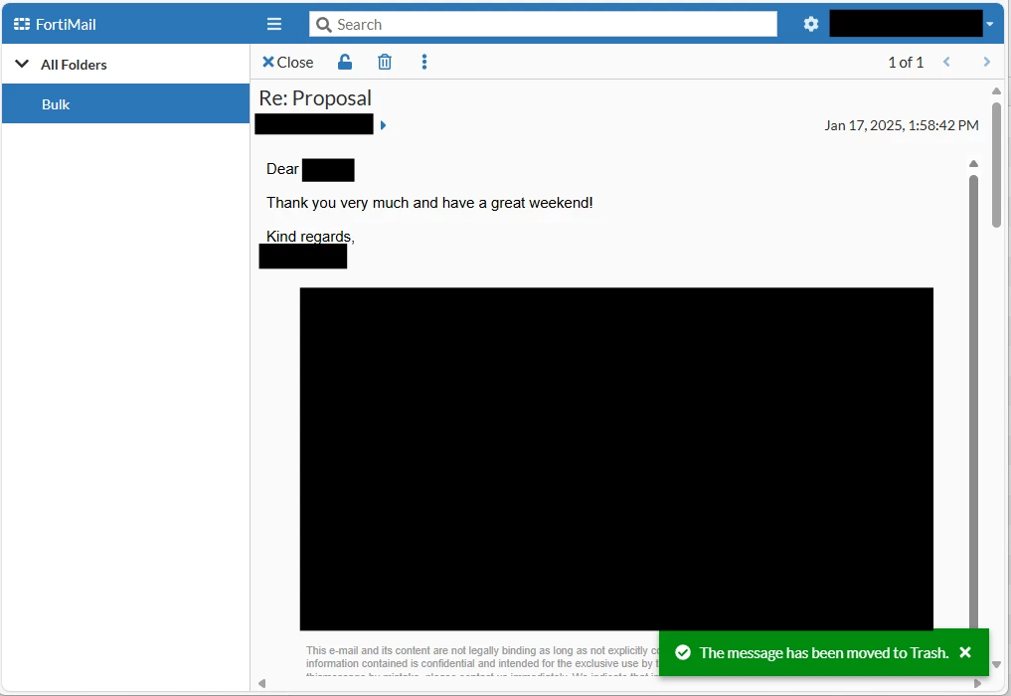1011x696 pixels.
Task: Open the user account dropdown arrow
Action: point(990,25)
